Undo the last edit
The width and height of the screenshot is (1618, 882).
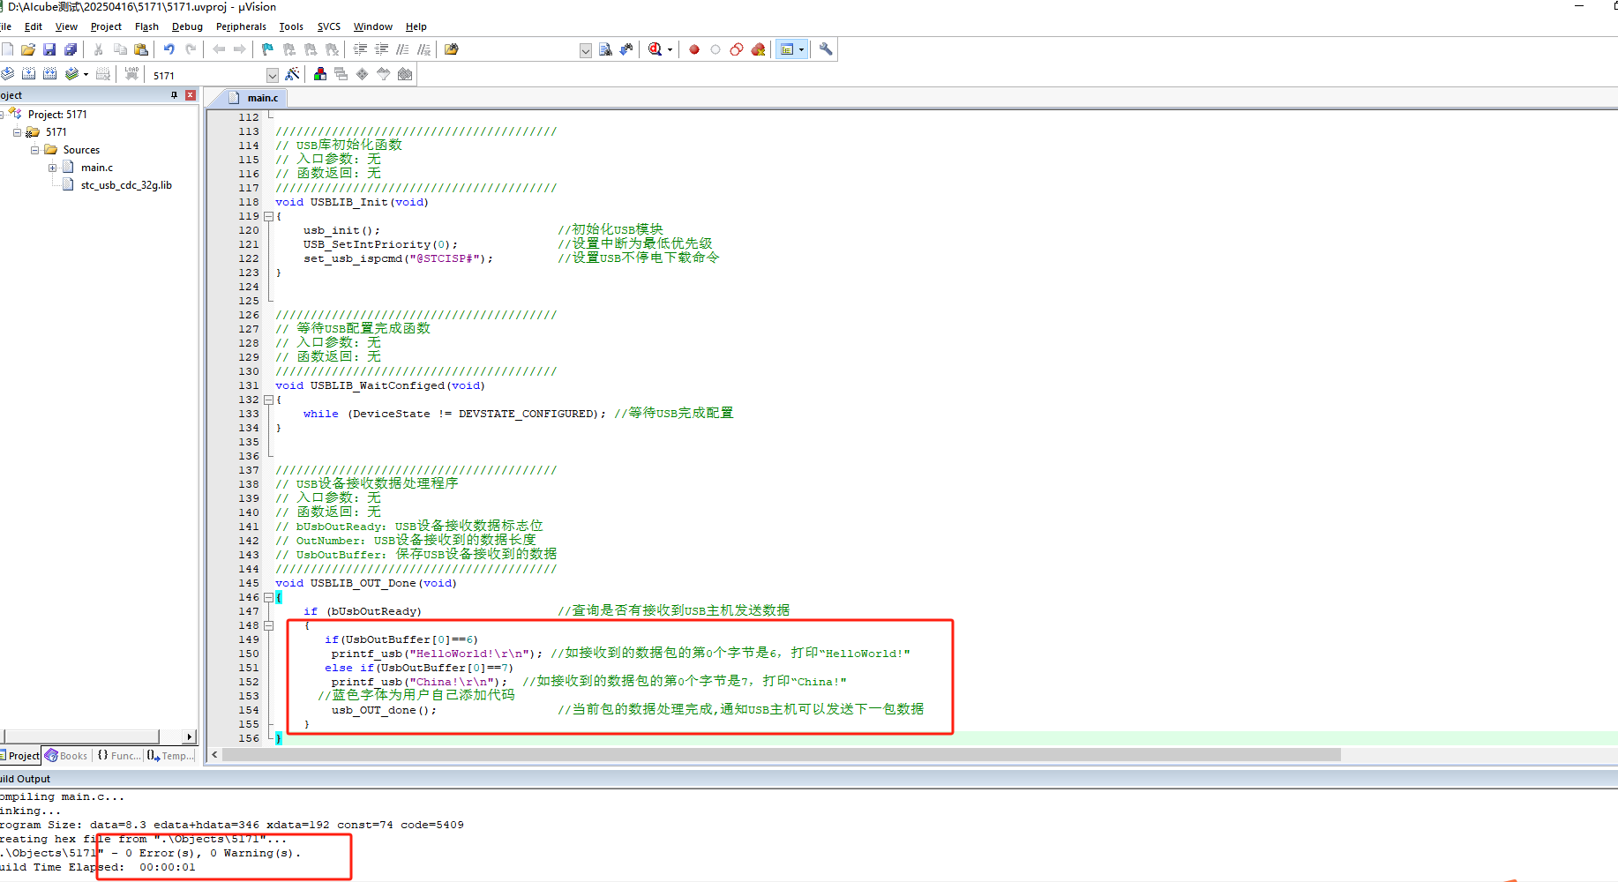(169, 49)
